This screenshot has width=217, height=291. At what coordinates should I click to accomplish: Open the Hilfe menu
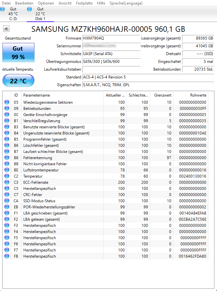pos(101,3)
